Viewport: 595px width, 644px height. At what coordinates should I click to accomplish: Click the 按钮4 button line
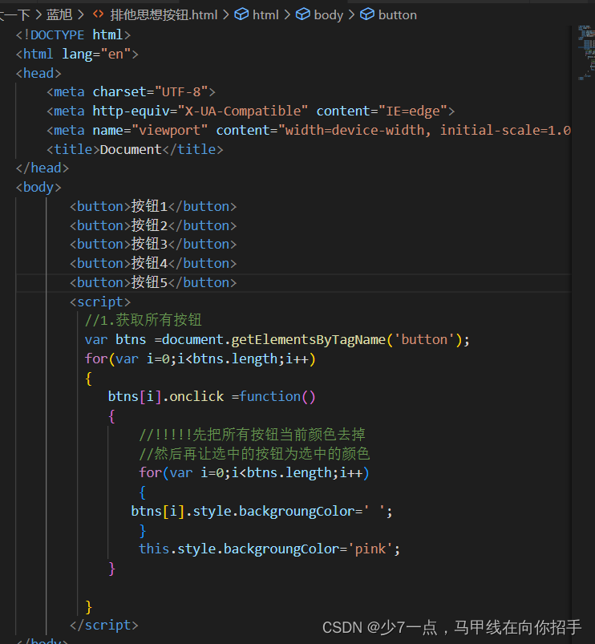153,263
